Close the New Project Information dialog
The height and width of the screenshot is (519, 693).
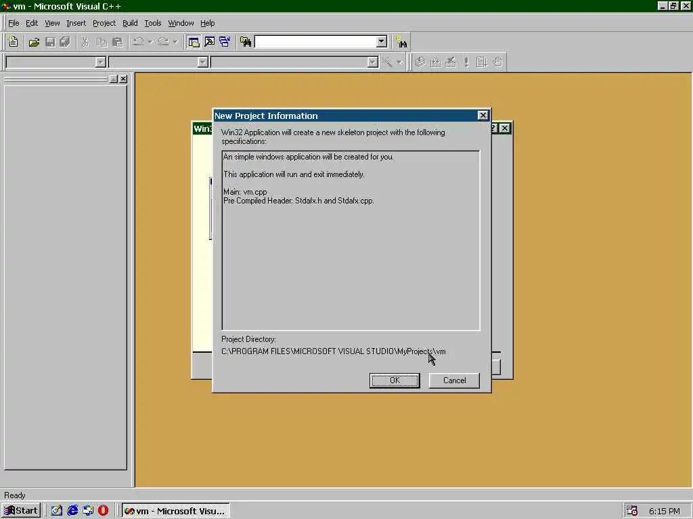coord(483,115)
